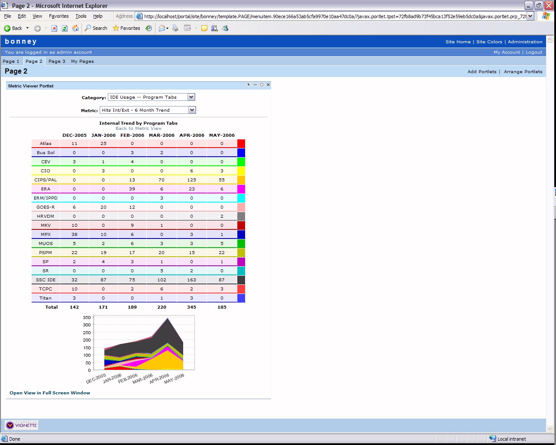Click the stacked area trend chart
This screenshot has width=556, height=445.
pos(144,343)
